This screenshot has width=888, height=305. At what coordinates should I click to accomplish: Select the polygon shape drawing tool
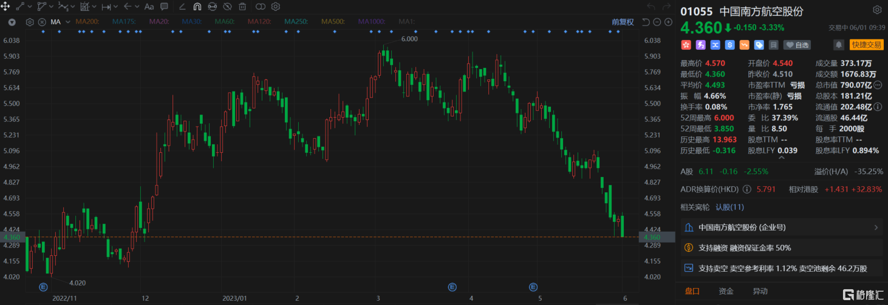click(x=41, y=7)
